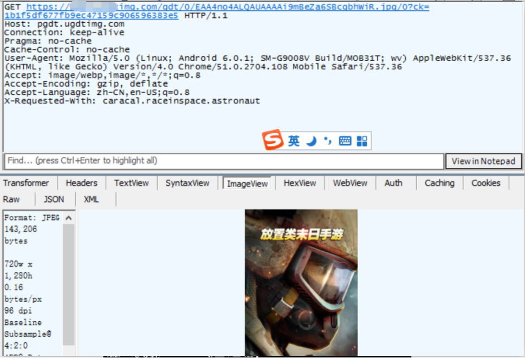525x358 pixels.
Task: Switch to the HexView tab
Action: (300, 183)
